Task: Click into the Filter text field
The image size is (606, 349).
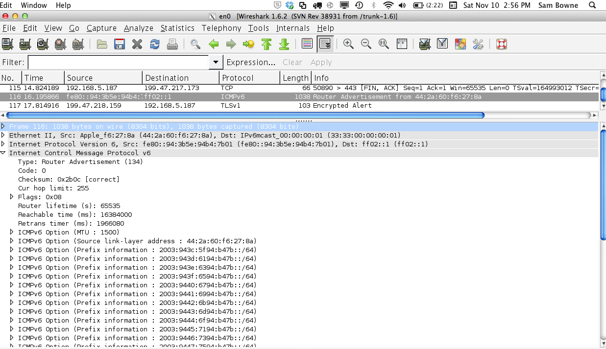Action: (x=119, y=63)
